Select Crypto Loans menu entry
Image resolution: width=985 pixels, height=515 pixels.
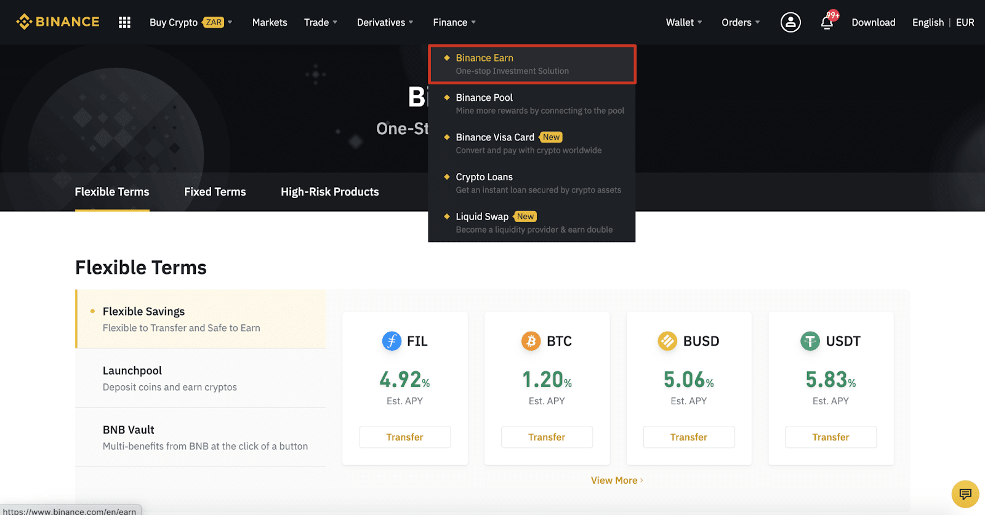click(532, 183)
